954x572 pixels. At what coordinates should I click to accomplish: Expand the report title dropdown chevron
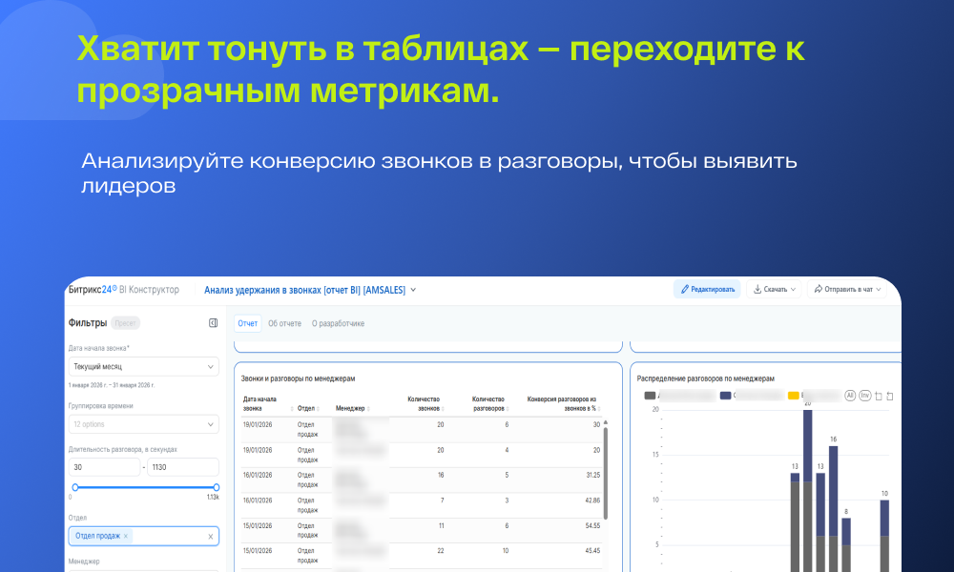(x=413, y=290)
